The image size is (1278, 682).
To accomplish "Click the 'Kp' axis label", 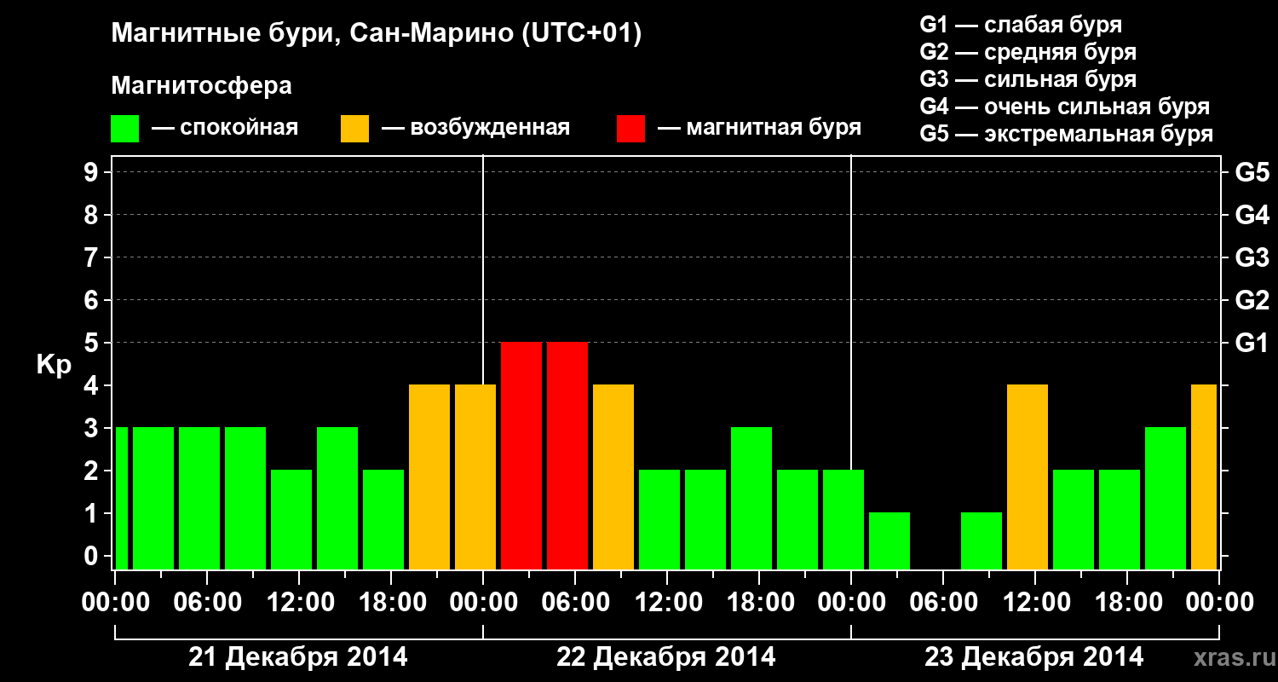I will (x=54, y=366).
